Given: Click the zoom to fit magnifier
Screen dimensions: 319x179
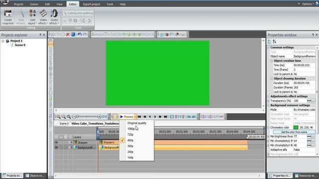Looking at the screenshot, I should coord(69,117).
